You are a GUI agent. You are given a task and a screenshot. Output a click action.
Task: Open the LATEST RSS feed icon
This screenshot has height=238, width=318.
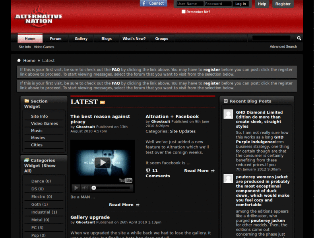(x=103, y=102)
